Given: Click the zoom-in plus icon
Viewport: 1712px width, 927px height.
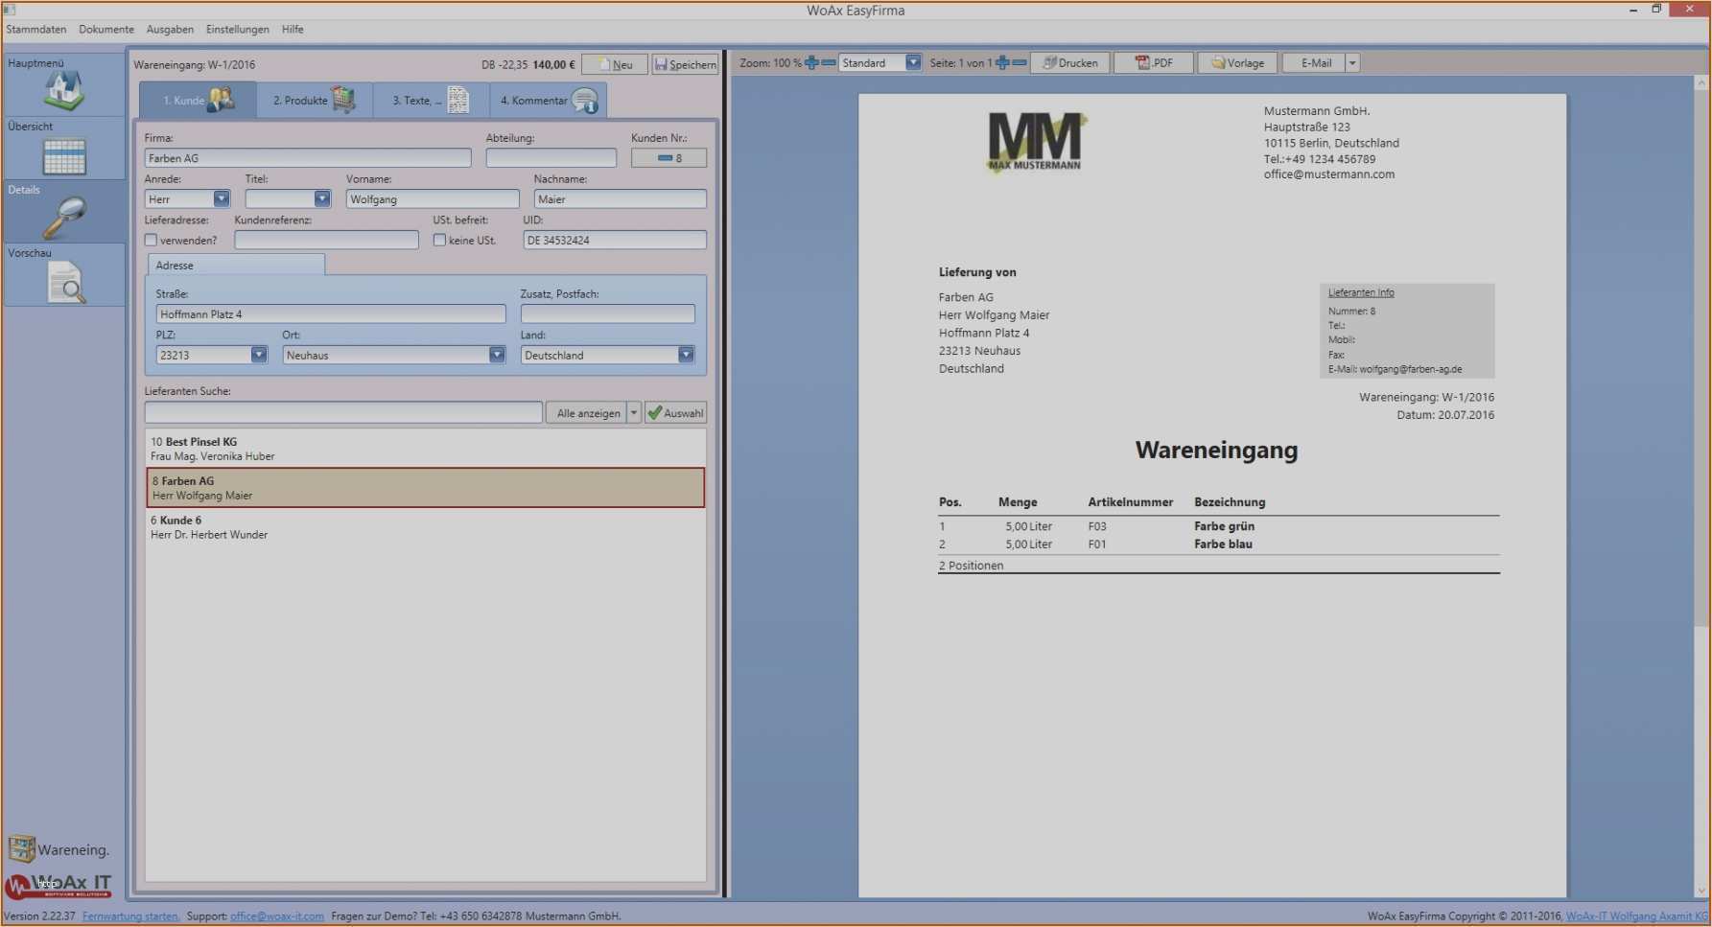Looking at the screenshot, I should (x=811, y=63).
